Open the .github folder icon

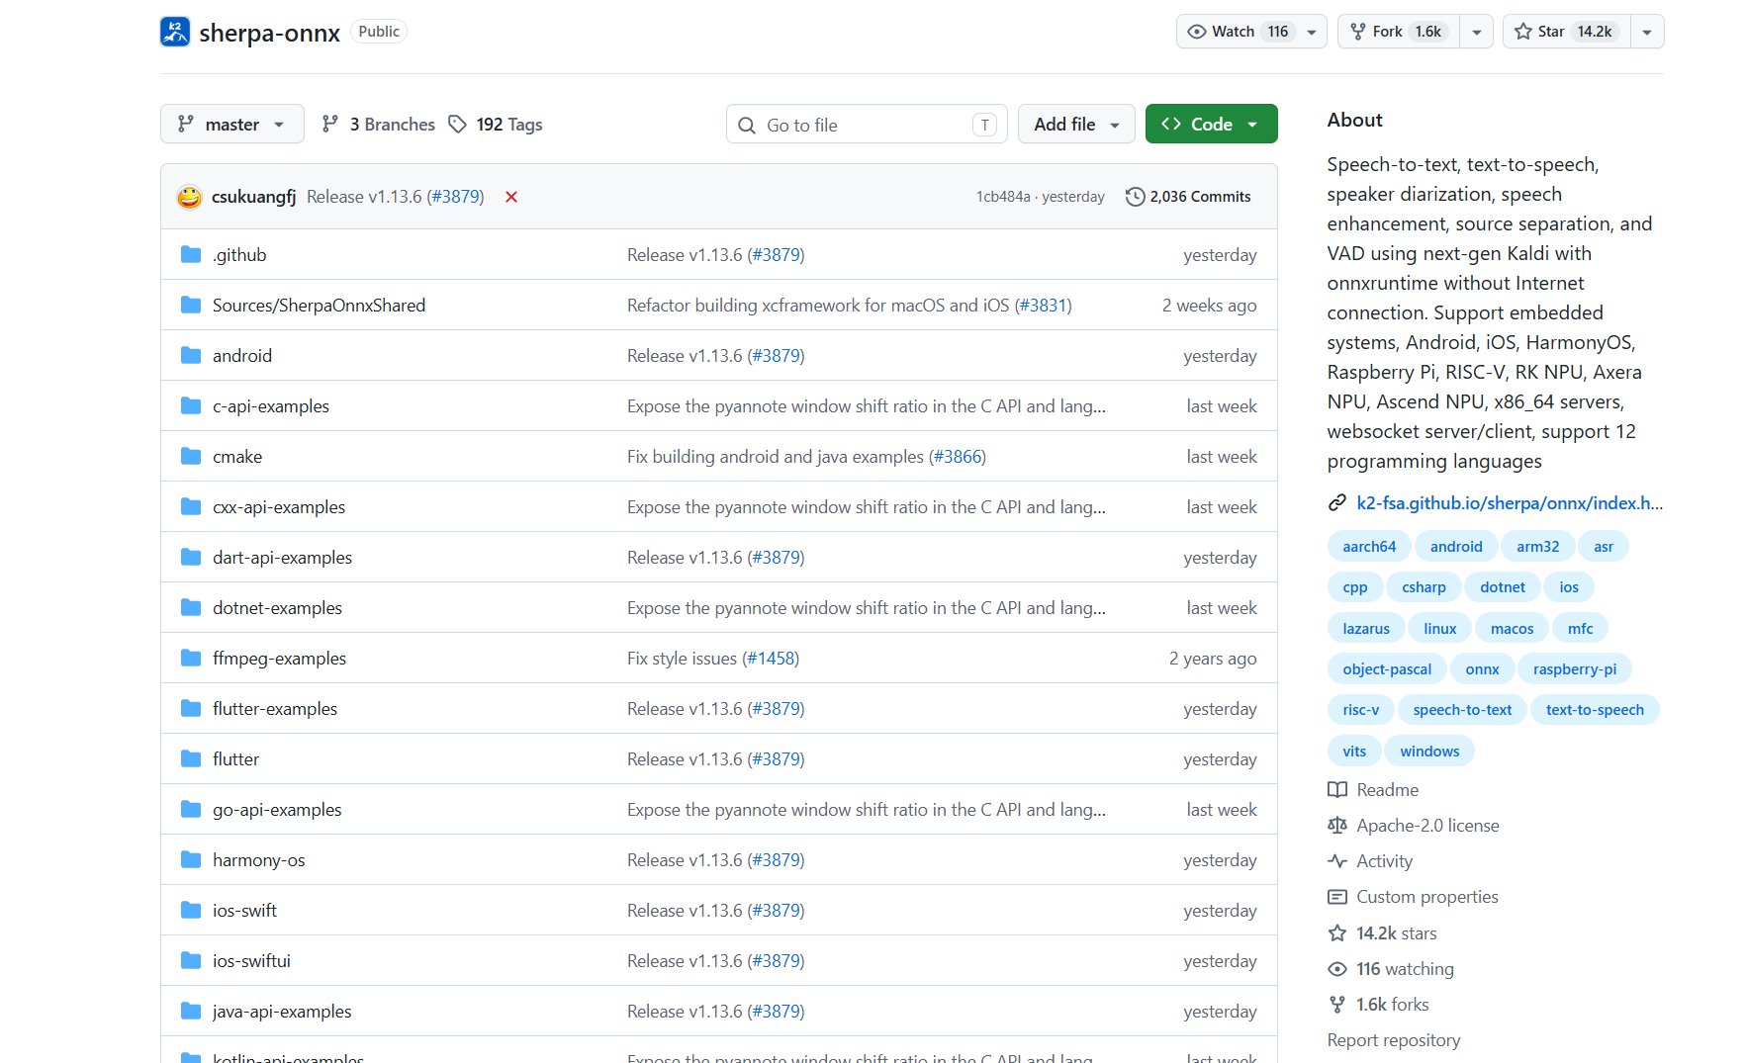[x=191, y=255]
